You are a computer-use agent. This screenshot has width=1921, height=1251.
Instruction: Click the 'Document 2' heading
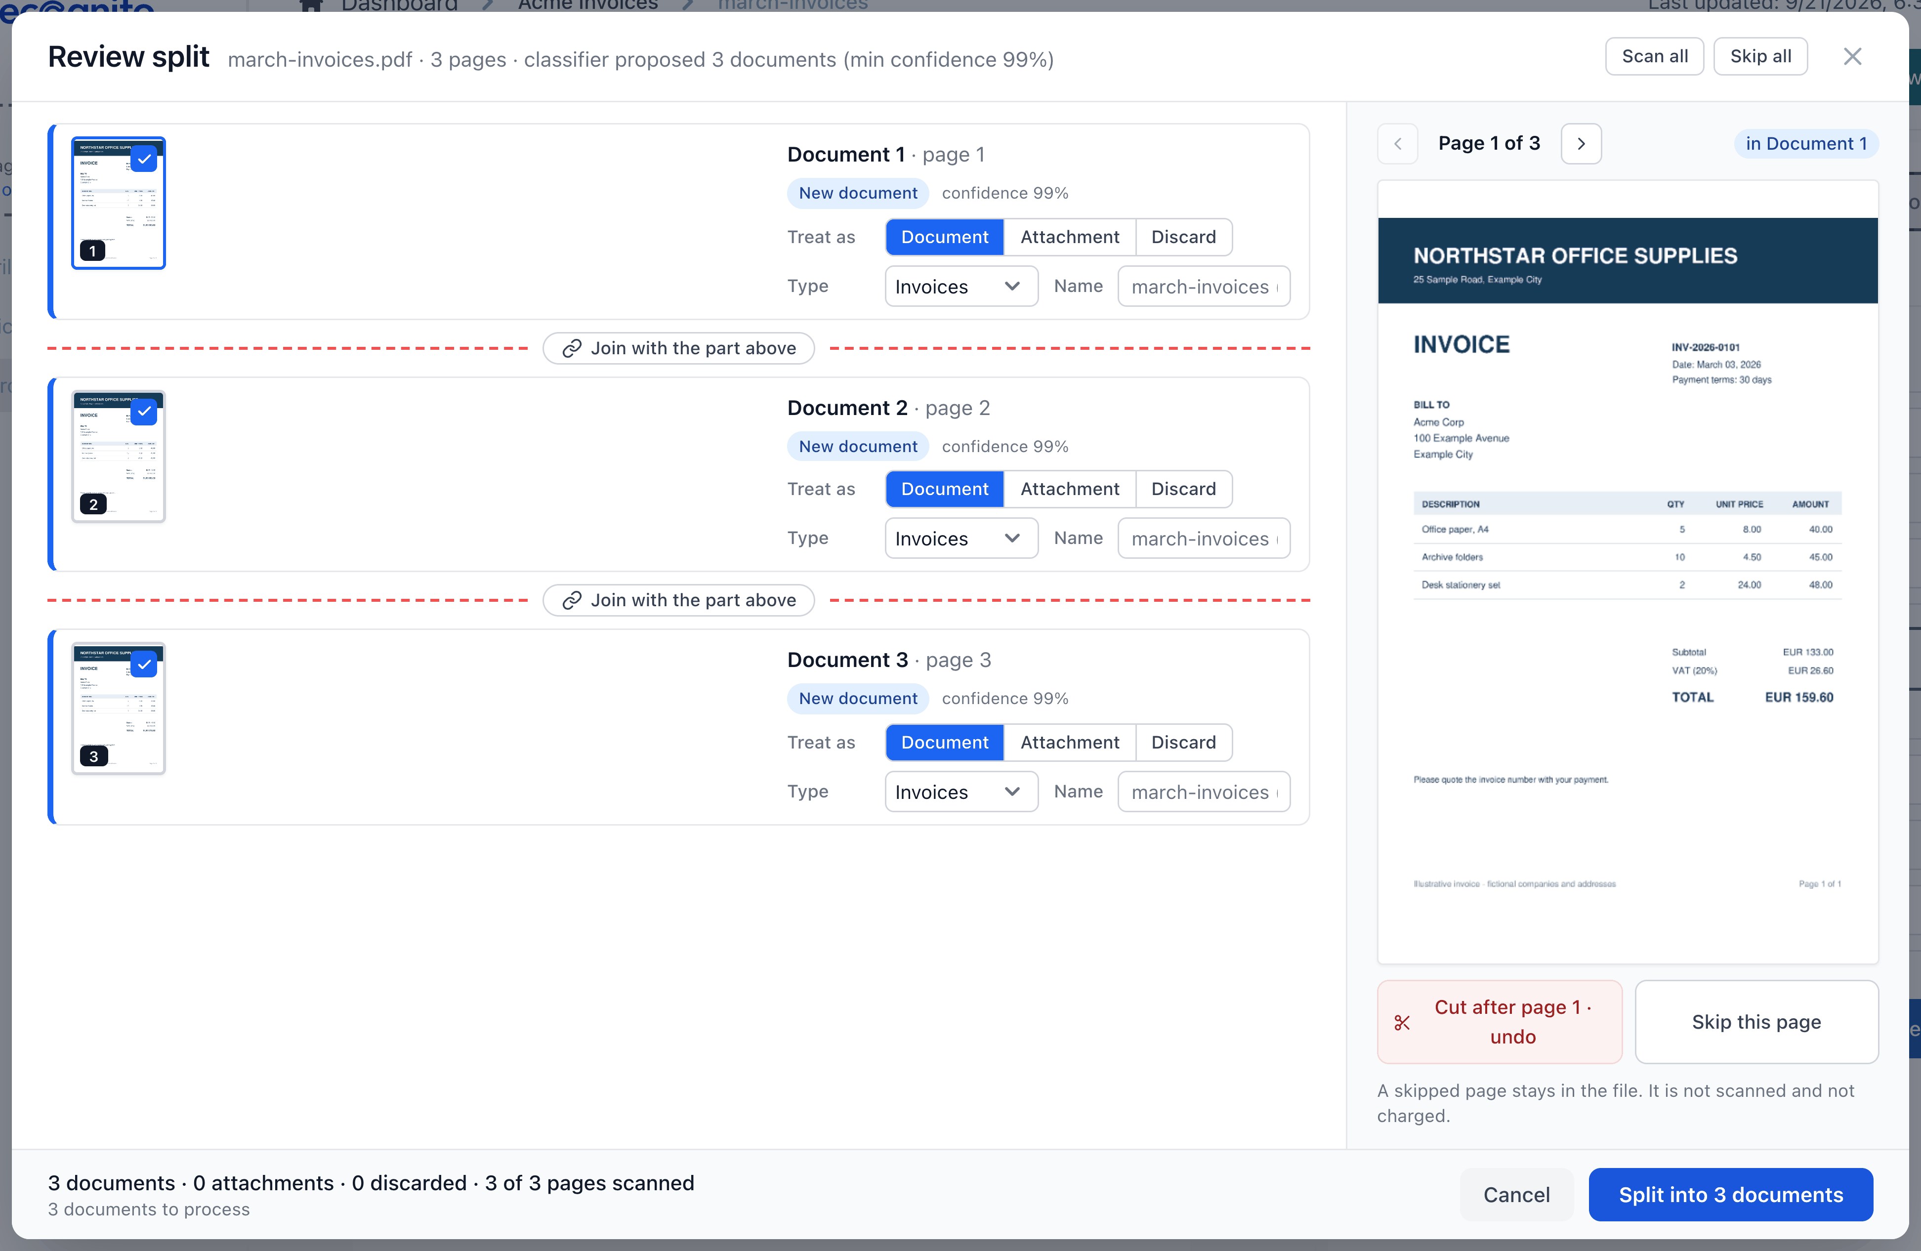coord(847,408)
